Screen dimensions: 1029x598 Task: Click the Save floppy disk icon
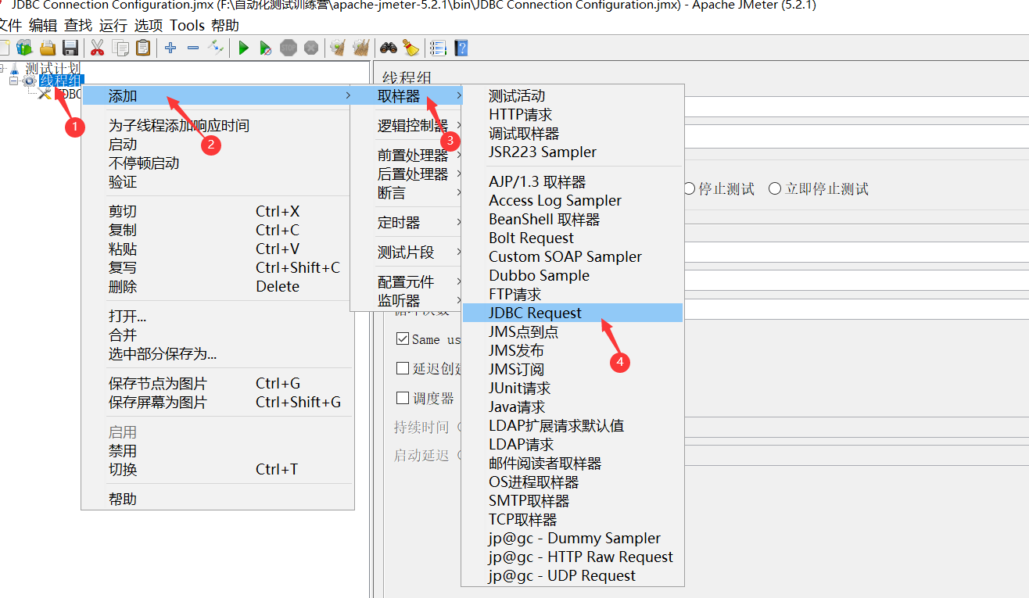click(70, 48)
